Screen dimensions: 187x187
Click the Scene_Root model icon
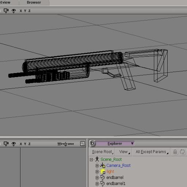(97, 159)
